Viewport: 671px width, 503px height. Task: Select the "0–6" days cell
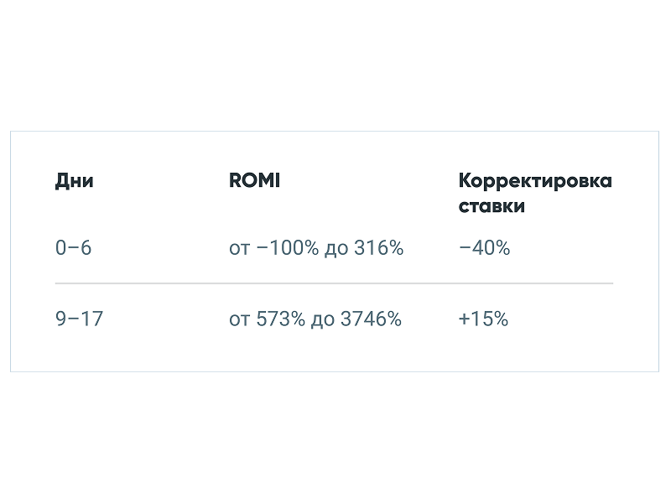coord(73,248)
